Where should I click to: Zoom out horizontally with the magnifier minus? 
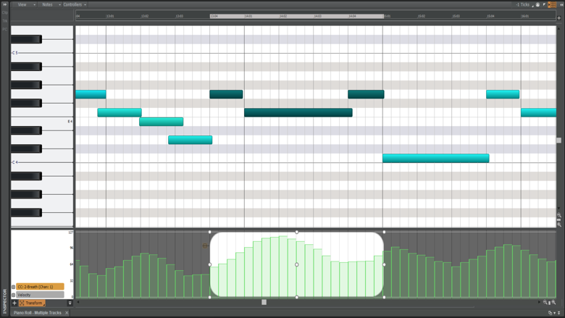point(545,302)
